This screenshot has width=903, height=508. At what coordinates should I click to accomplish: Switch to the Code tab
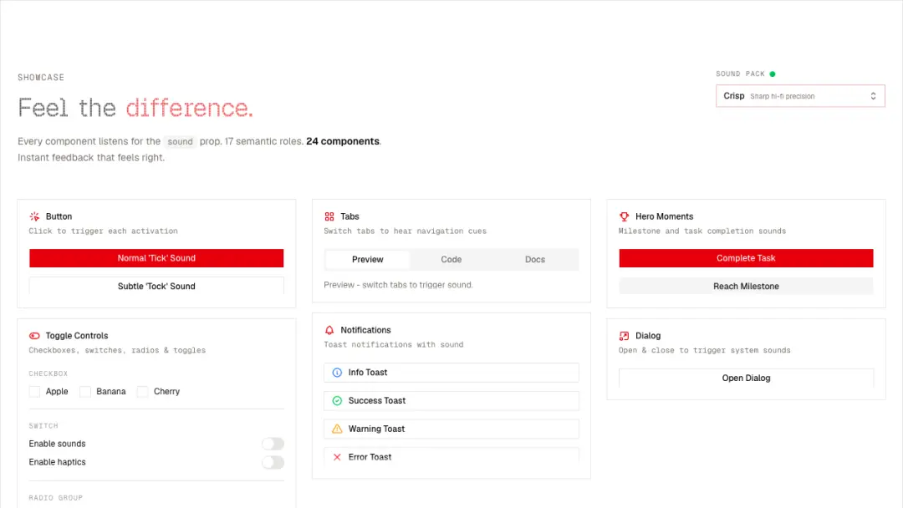coord(451,260)
